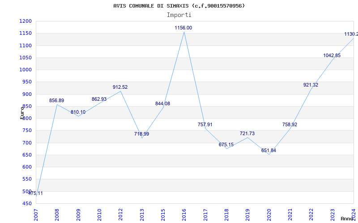
Task: Click the 718.99 value label
Action: 141,134
